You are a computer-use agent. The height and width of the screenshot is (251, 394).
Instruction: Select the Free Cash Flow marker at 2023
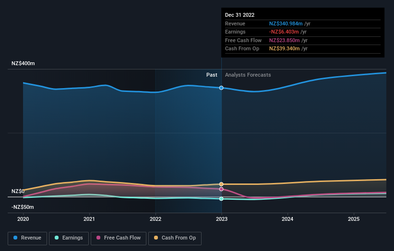tap(221, 189)
